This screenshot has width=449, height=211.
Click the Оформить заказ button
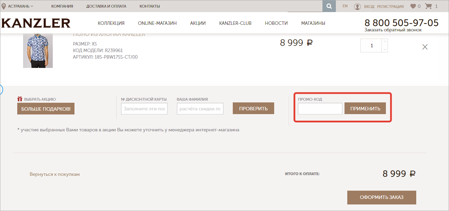pos(382,198)
